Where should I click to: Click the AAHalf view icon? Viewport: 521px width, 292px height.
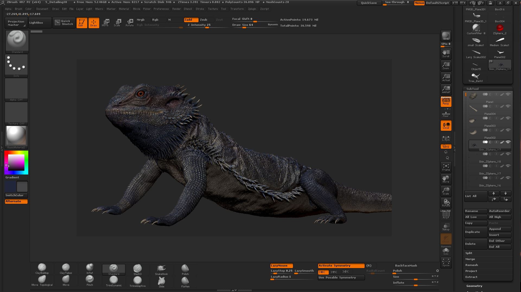(x=446, y=89)
